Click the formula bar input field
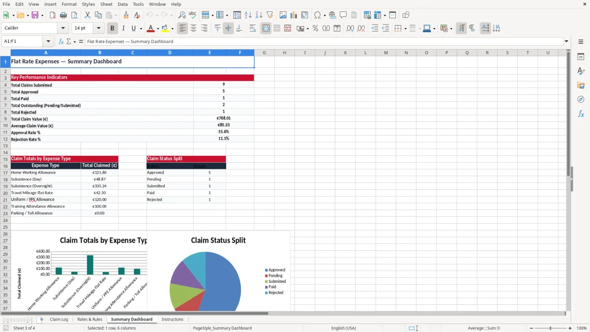The image size is (590, 332). (x=324, y=41)
